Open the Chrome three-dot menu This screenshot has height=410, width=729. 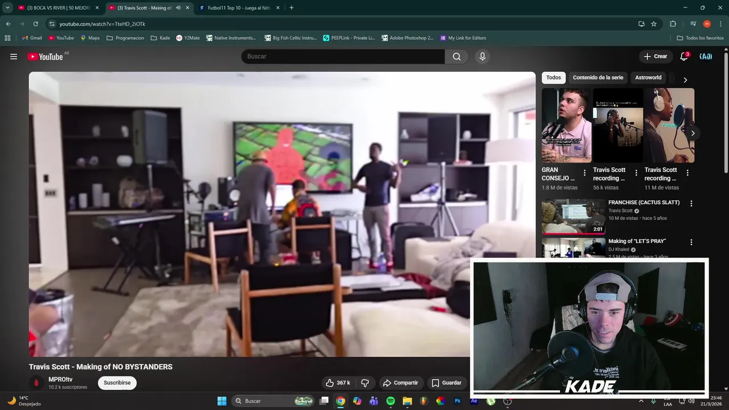coord(720,24)
